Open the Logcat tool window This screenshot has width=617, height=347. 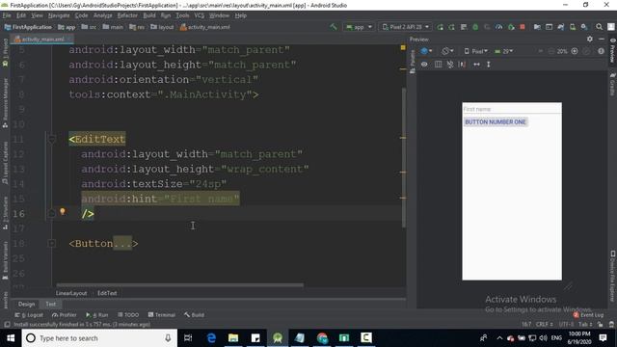[29, 315]
